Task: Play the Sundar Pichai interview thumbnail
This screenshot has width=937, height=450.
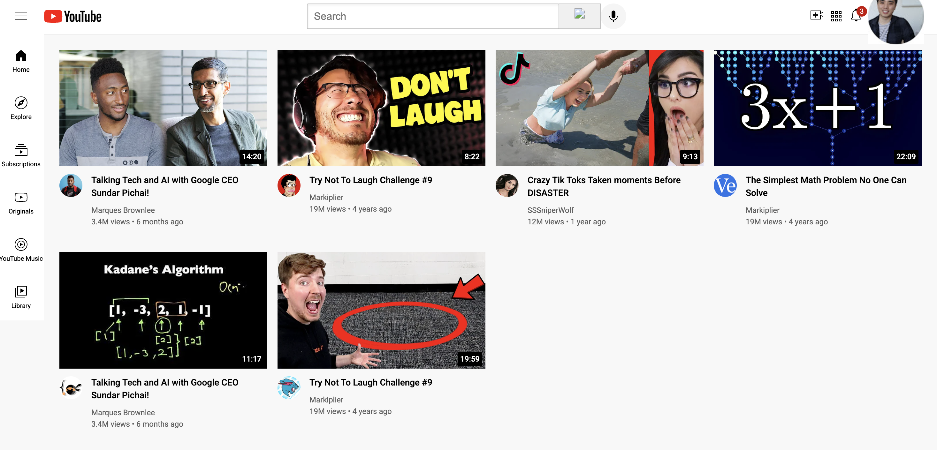Action: click(163, 108)
